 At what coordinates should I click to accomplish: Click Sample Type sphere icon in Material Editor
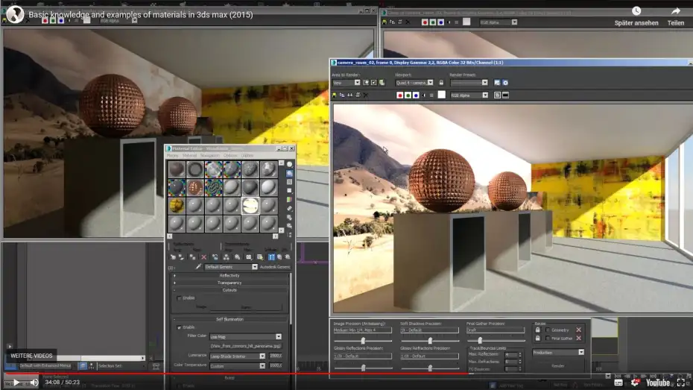[x=289, y=165]
